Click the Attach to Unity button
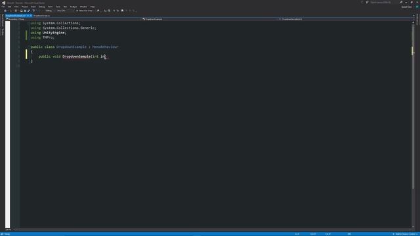The height and width of the screenshot is (236, 420). click(85, 10)
